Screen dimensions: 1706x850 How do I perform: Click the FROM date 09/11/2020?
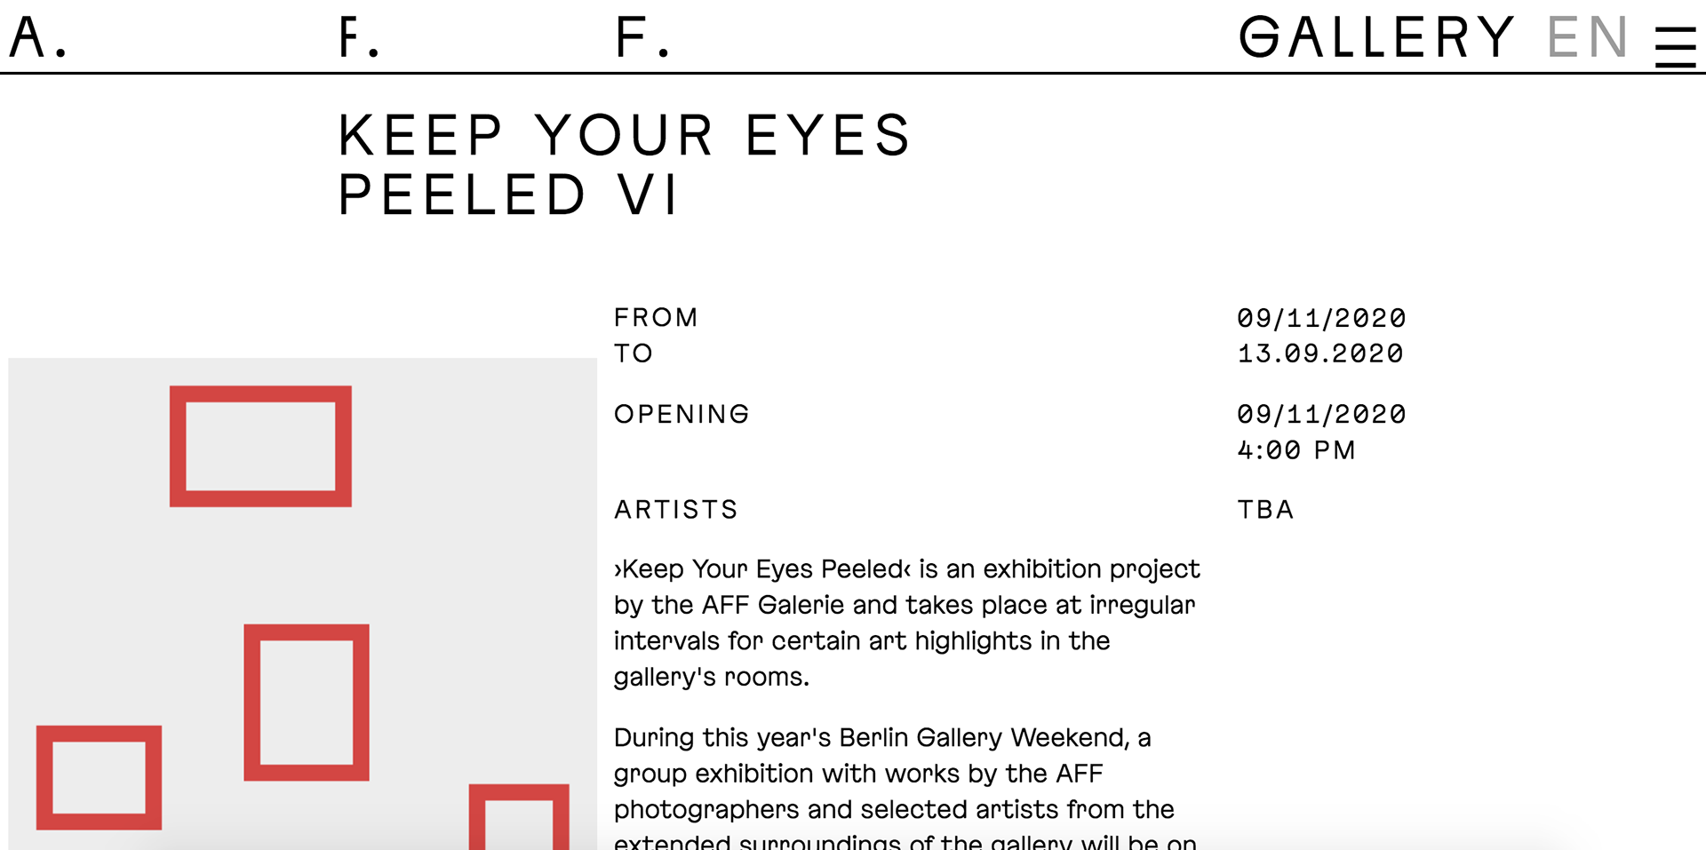[1321, 318]
